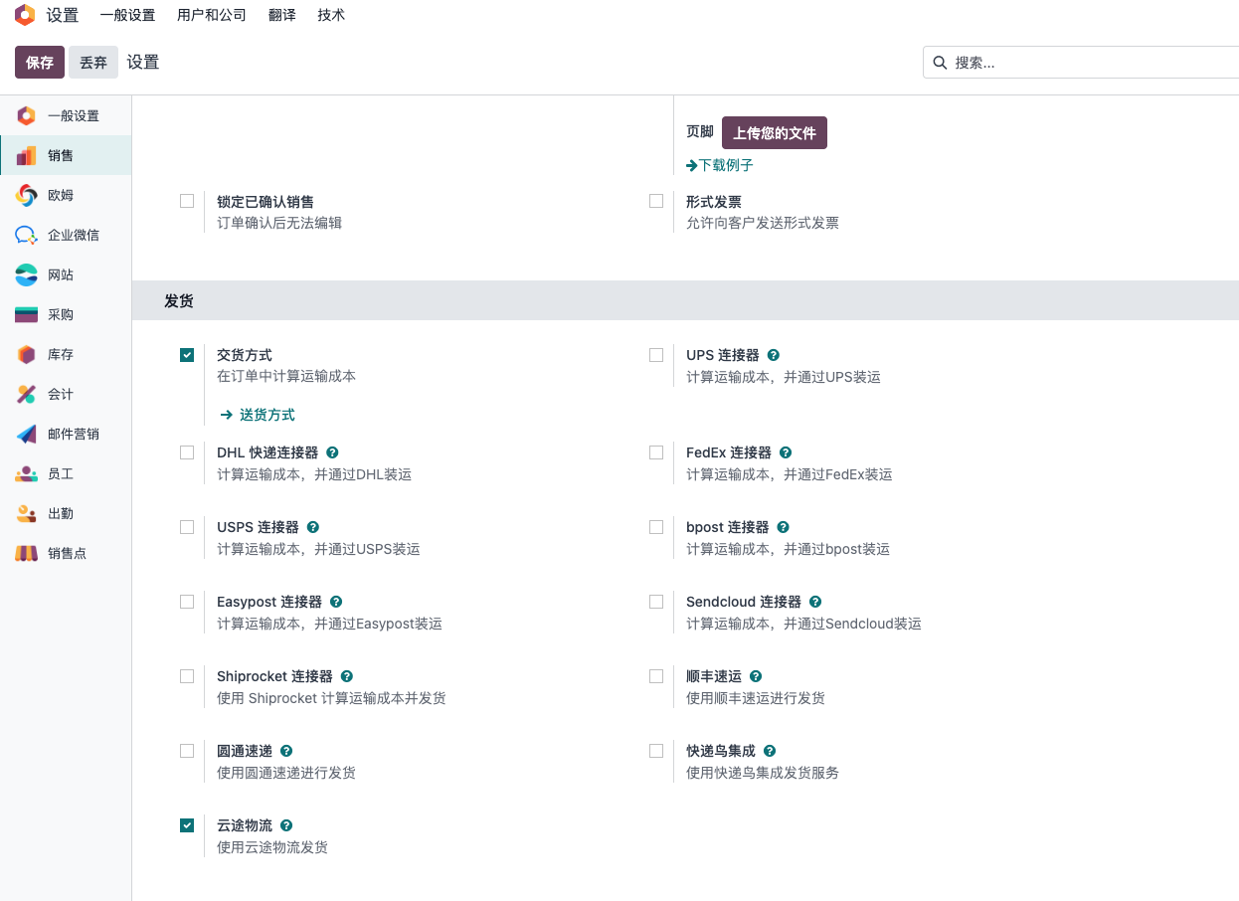Screen dimensions: 1239x901
Task: Open 送货方式 link
Action: click(x=258, y=415)
